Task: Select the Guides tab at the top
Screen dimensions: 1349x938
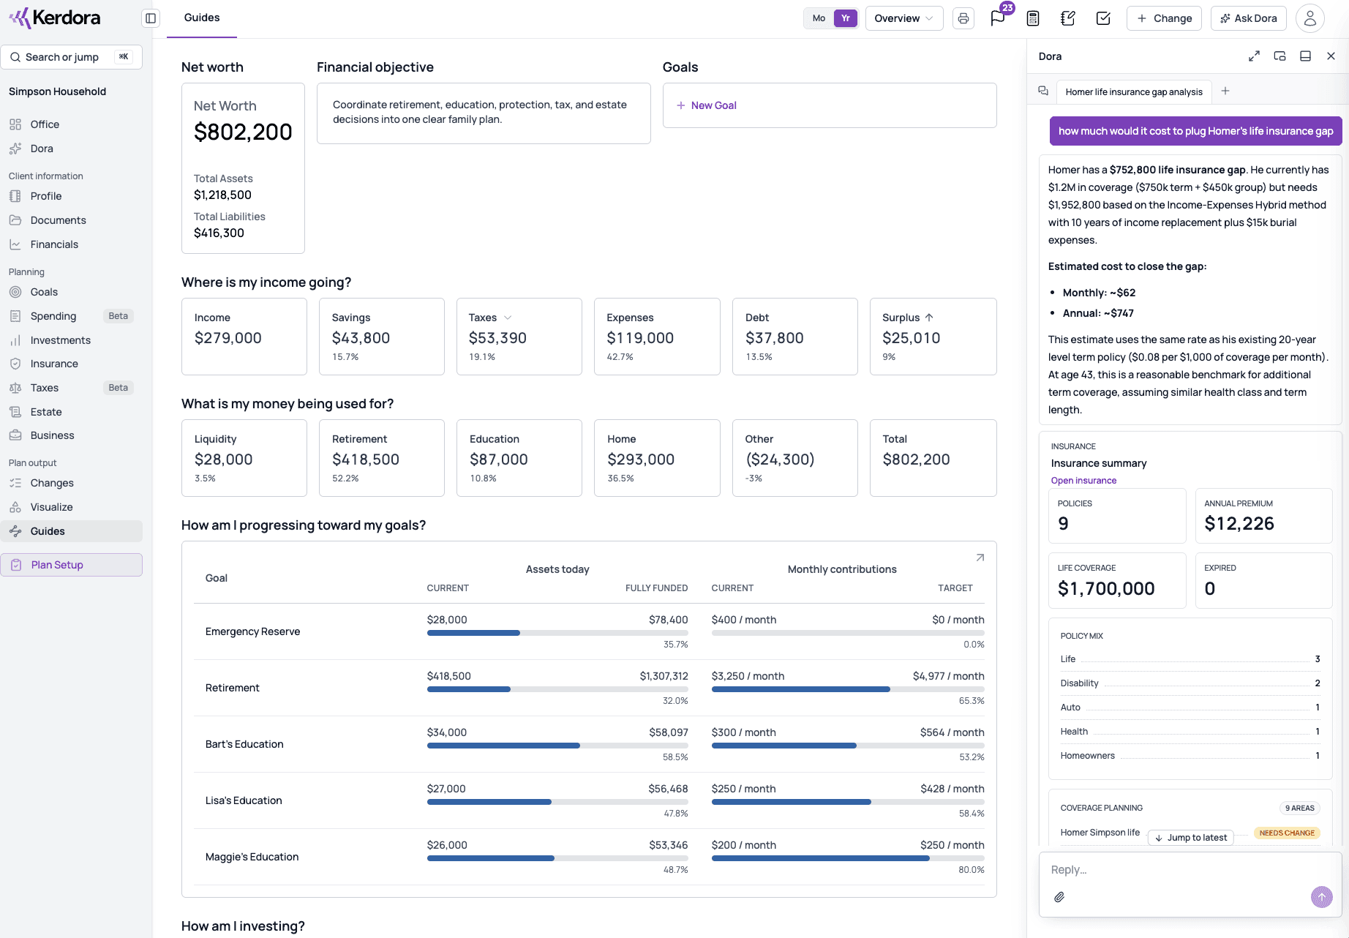Action: pyautogui.click(x=202, y=18)
